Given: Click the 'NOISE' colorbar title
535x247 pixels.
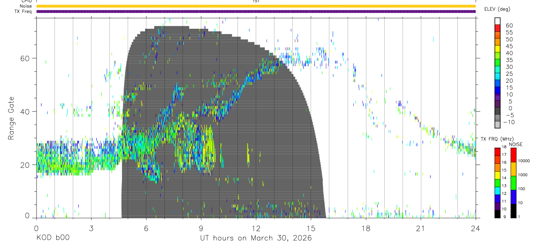Looking at the screenshot, I should pos(515,144).
